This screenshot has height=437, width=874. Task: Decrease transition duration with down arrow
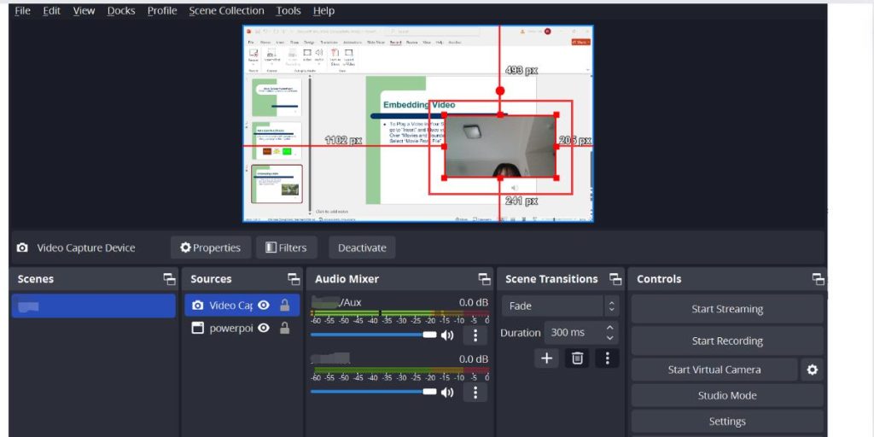(x=610, y=338)
